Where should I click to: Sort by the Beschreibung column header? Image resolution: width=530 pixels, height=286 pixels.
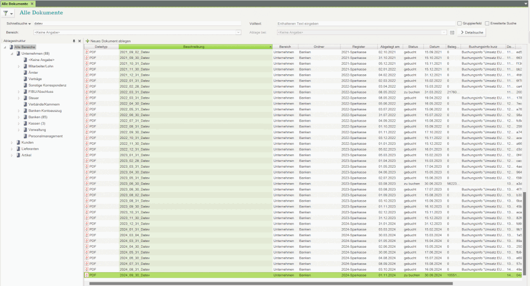click(x=195, y=47)
